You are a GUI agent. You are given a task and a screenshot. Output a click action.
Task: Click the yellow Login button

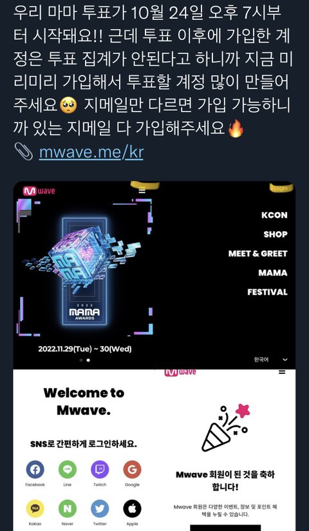281,188
